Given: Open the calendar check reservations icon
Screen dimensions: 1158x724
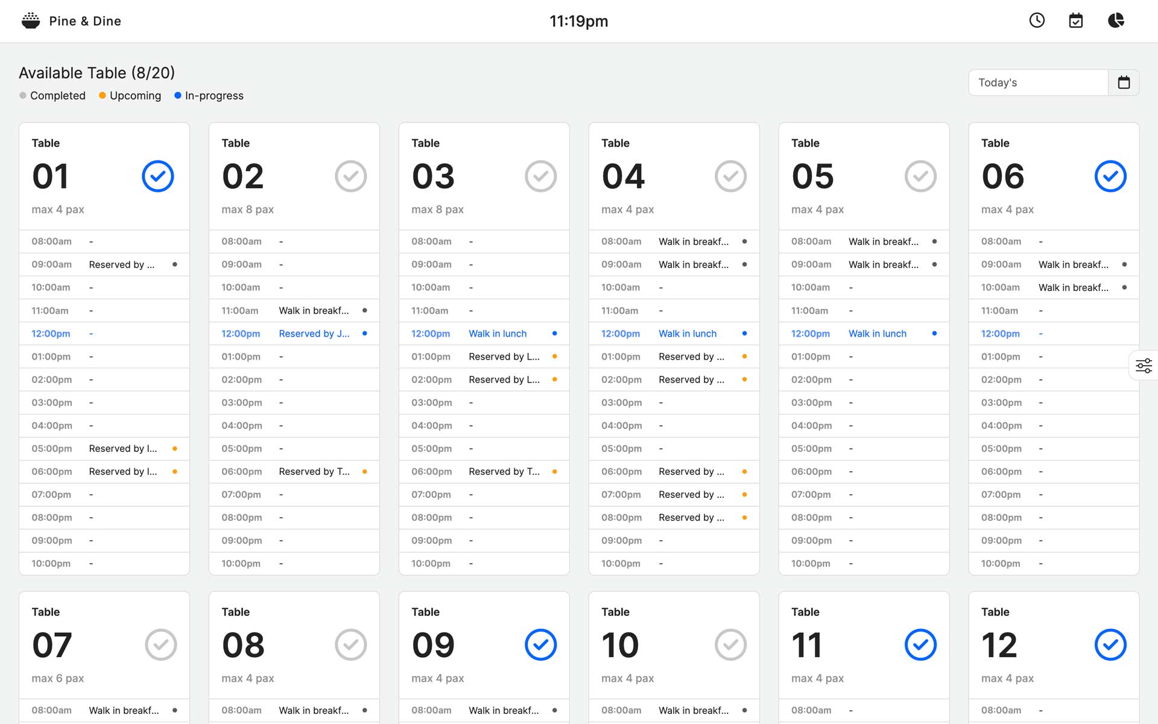Looking at the screenshot, I should tap(1076, 21).
